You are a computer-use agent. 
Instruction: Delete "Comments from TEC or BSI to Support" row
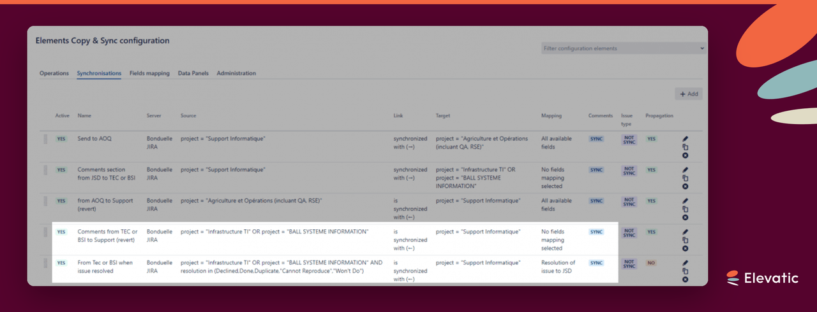click(x=685, y=248)
